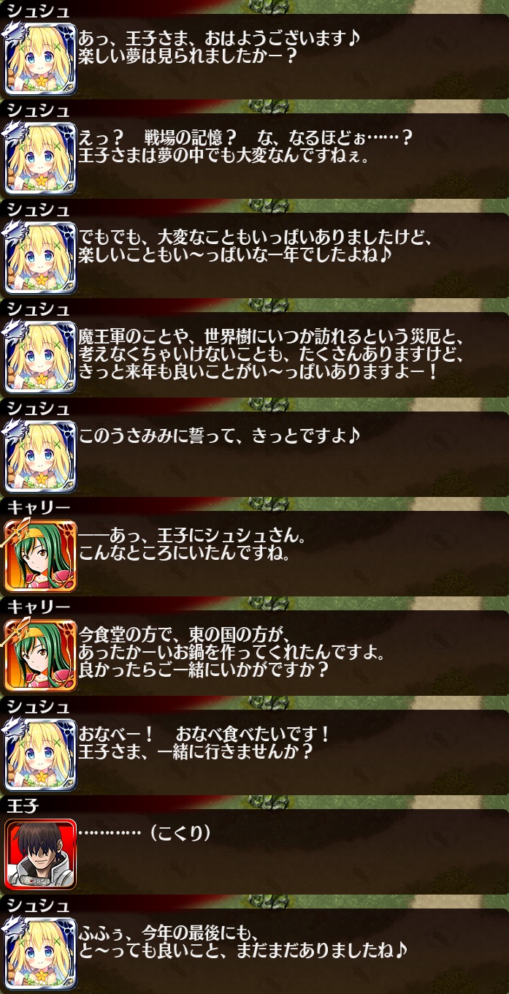Image resolution: width=509 pixels, height=994 pixels.
Task: Click the 王子 speaker name label
Action: coord(22,805)
